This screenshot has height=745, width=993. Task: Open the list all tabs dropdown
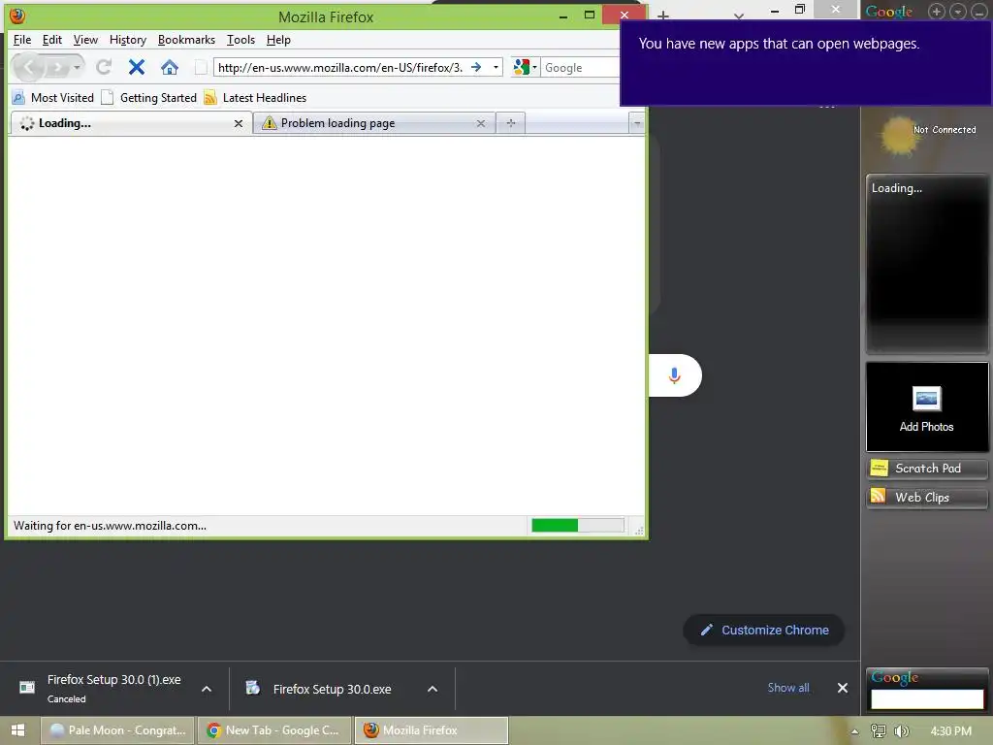pyautogui.click(x=636, y=123)
